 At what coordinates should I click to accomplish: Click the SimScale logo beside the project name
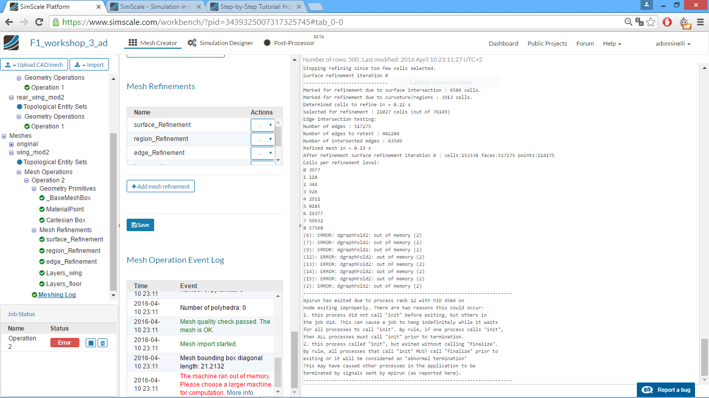pyautogui.click(x=11, y=43)
